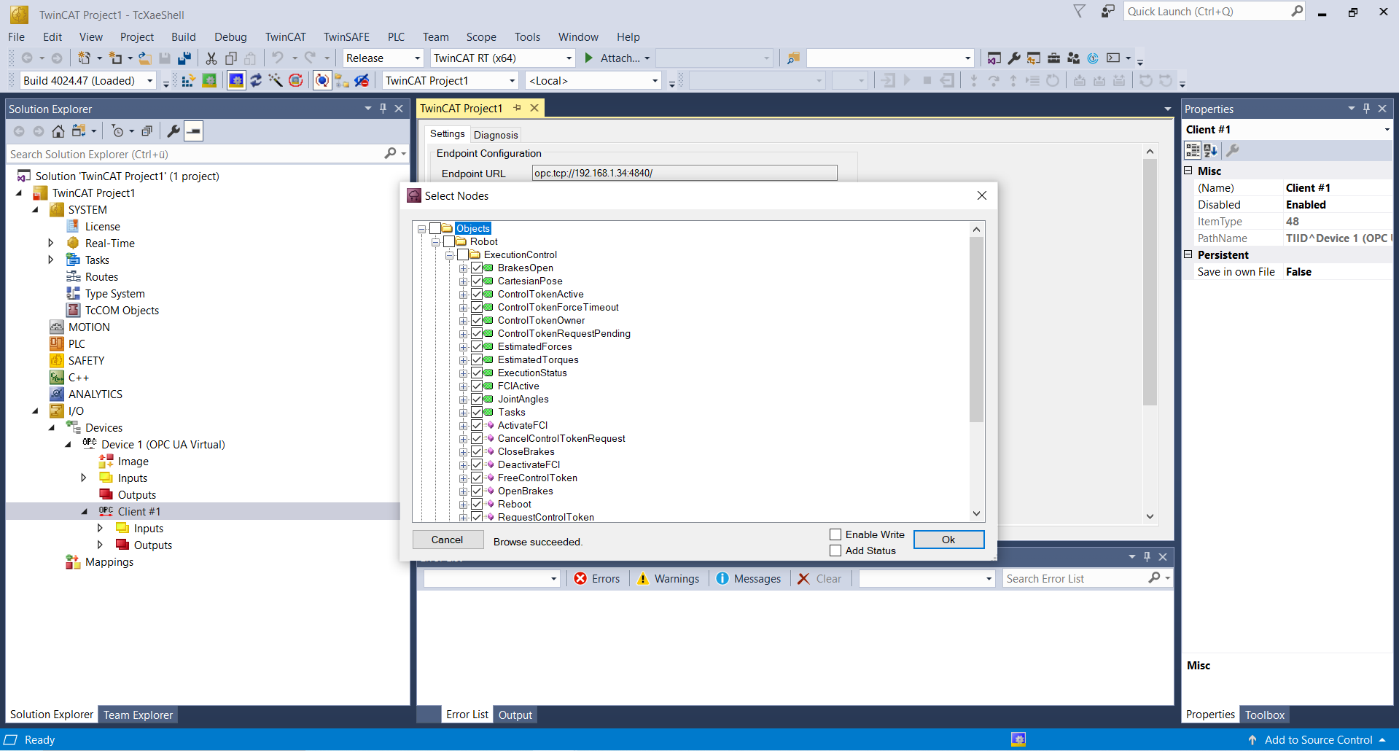Click the Endpoint URL input field
Image resolution: width=1399 pixels, height=751 pixels.
click(684, 174)
